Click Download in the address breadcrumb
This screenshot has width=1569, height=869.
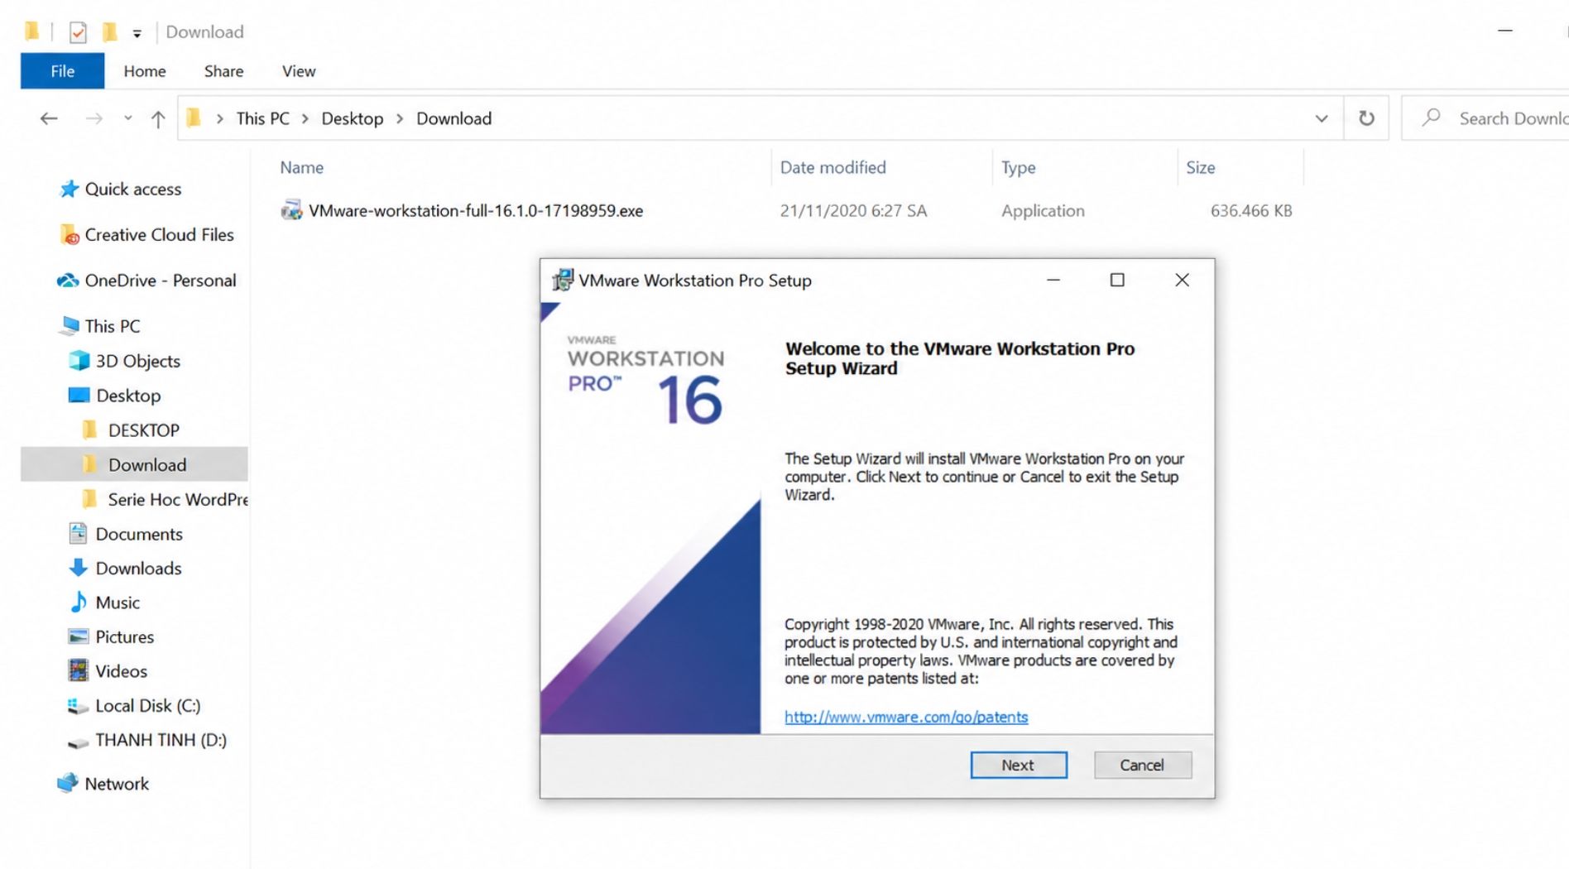(453, 118)
